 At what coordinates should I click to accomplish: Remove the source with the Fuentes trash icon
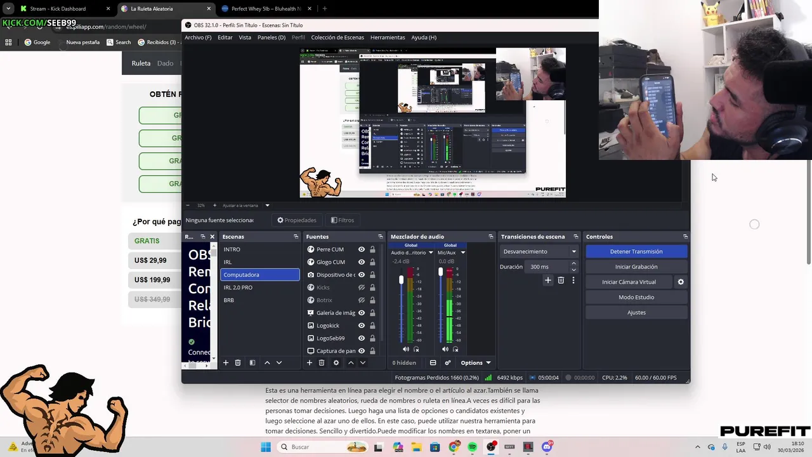click(322, 362)
